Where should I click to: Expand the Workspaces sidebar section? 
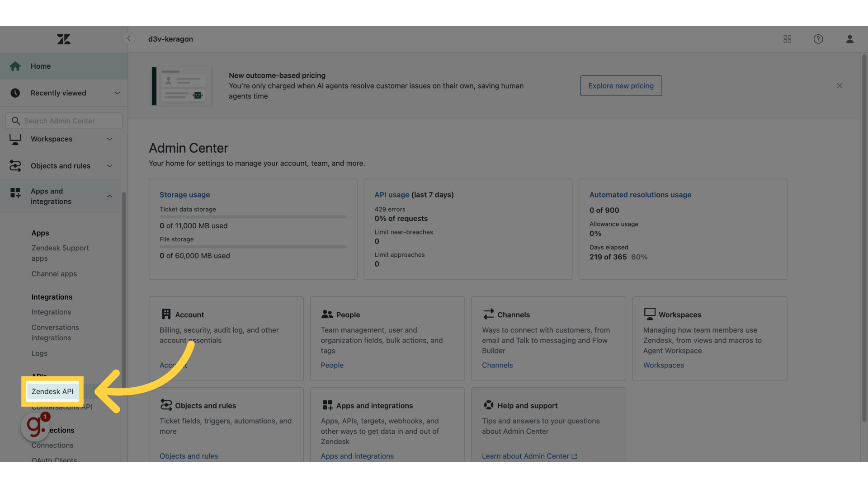point(109,139)
